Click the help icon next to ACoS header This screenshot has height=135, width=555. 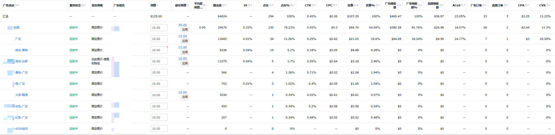point(462,5)
